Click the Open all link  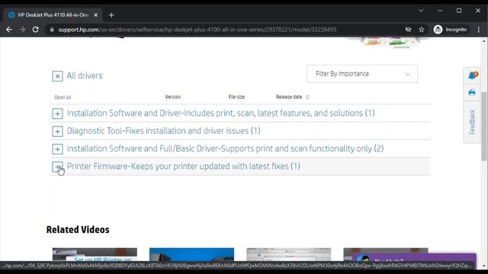pos(63,97)
